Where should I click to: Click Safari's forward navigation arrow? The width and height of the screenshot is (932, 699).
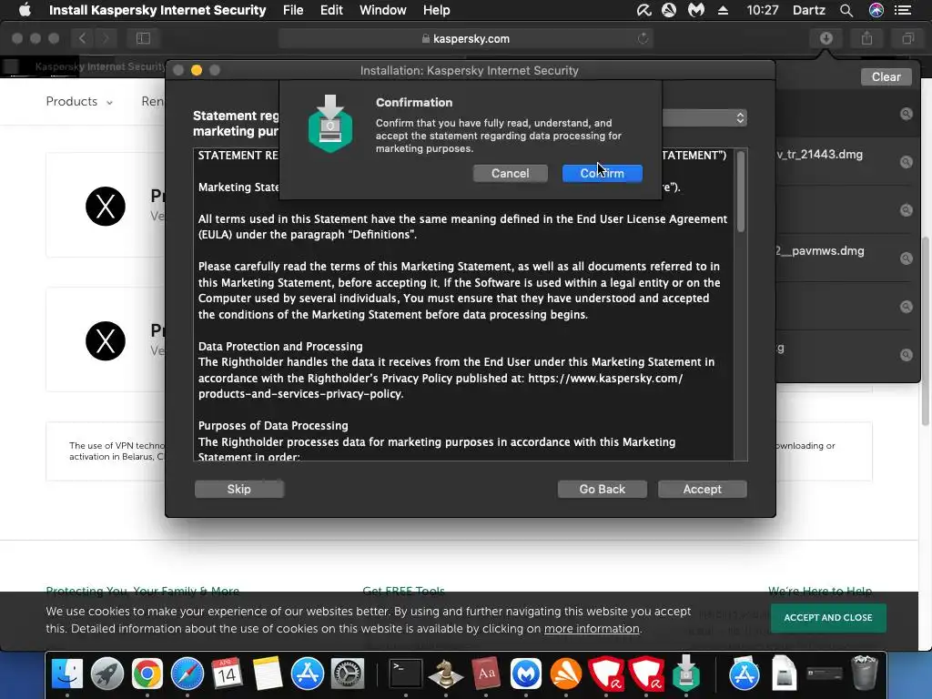click(x=106, y=38)
